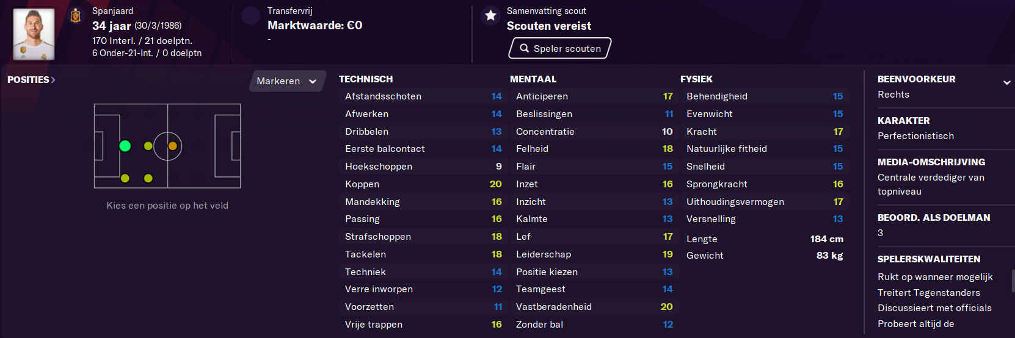
Task: Select the bottom-left yellow position dot
Action: point(125,178)
